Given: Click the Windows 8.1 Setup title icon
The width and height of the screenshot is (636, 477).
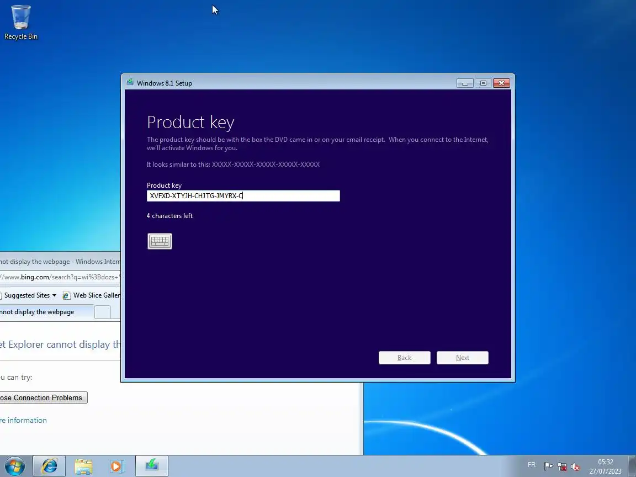Looking at the screenshot, I should pyautogui.click(x=130, y=83).
